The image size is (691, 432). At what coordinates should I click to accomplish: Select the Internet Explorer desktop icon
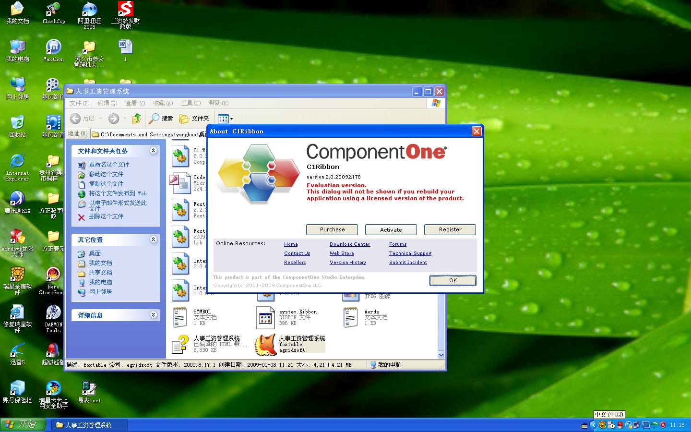pos(17,167)
